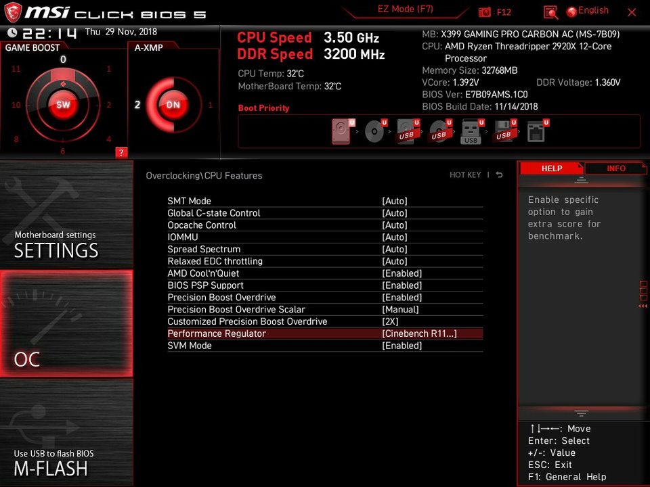Change Precision Boost Overdrive [Enabled] value
The image size is (650, 487).
pos(402,297)
